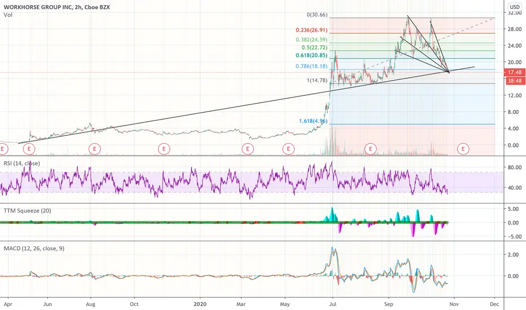Image resolution: width=526 pixels, height=310 pixels.
Task: Click the 1.618(4.96) Fibonacci extension label
Action: pyautogui.click(x=313, y=121)
